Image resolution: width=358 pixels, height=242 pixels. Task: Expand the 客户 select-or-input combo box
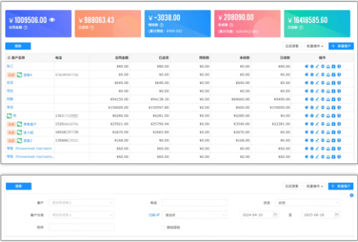[81, 202]
